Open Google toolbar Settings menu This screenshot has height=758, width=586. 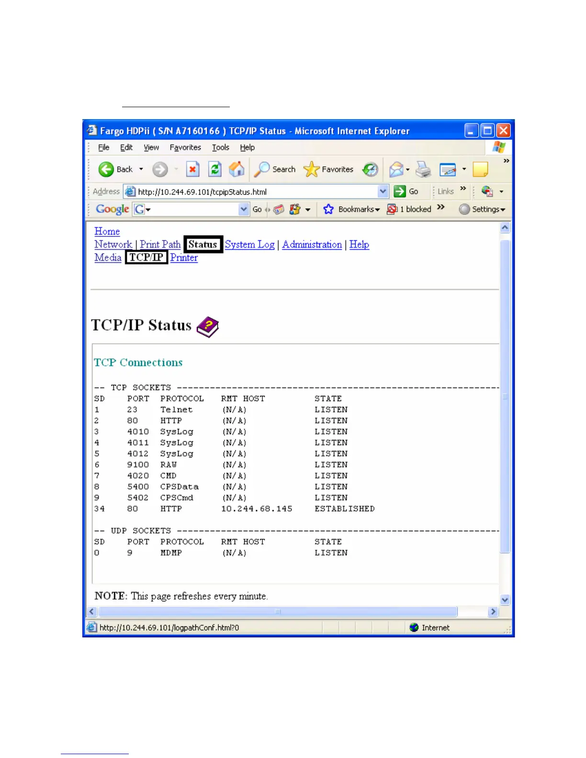click(x=482, y=209)
